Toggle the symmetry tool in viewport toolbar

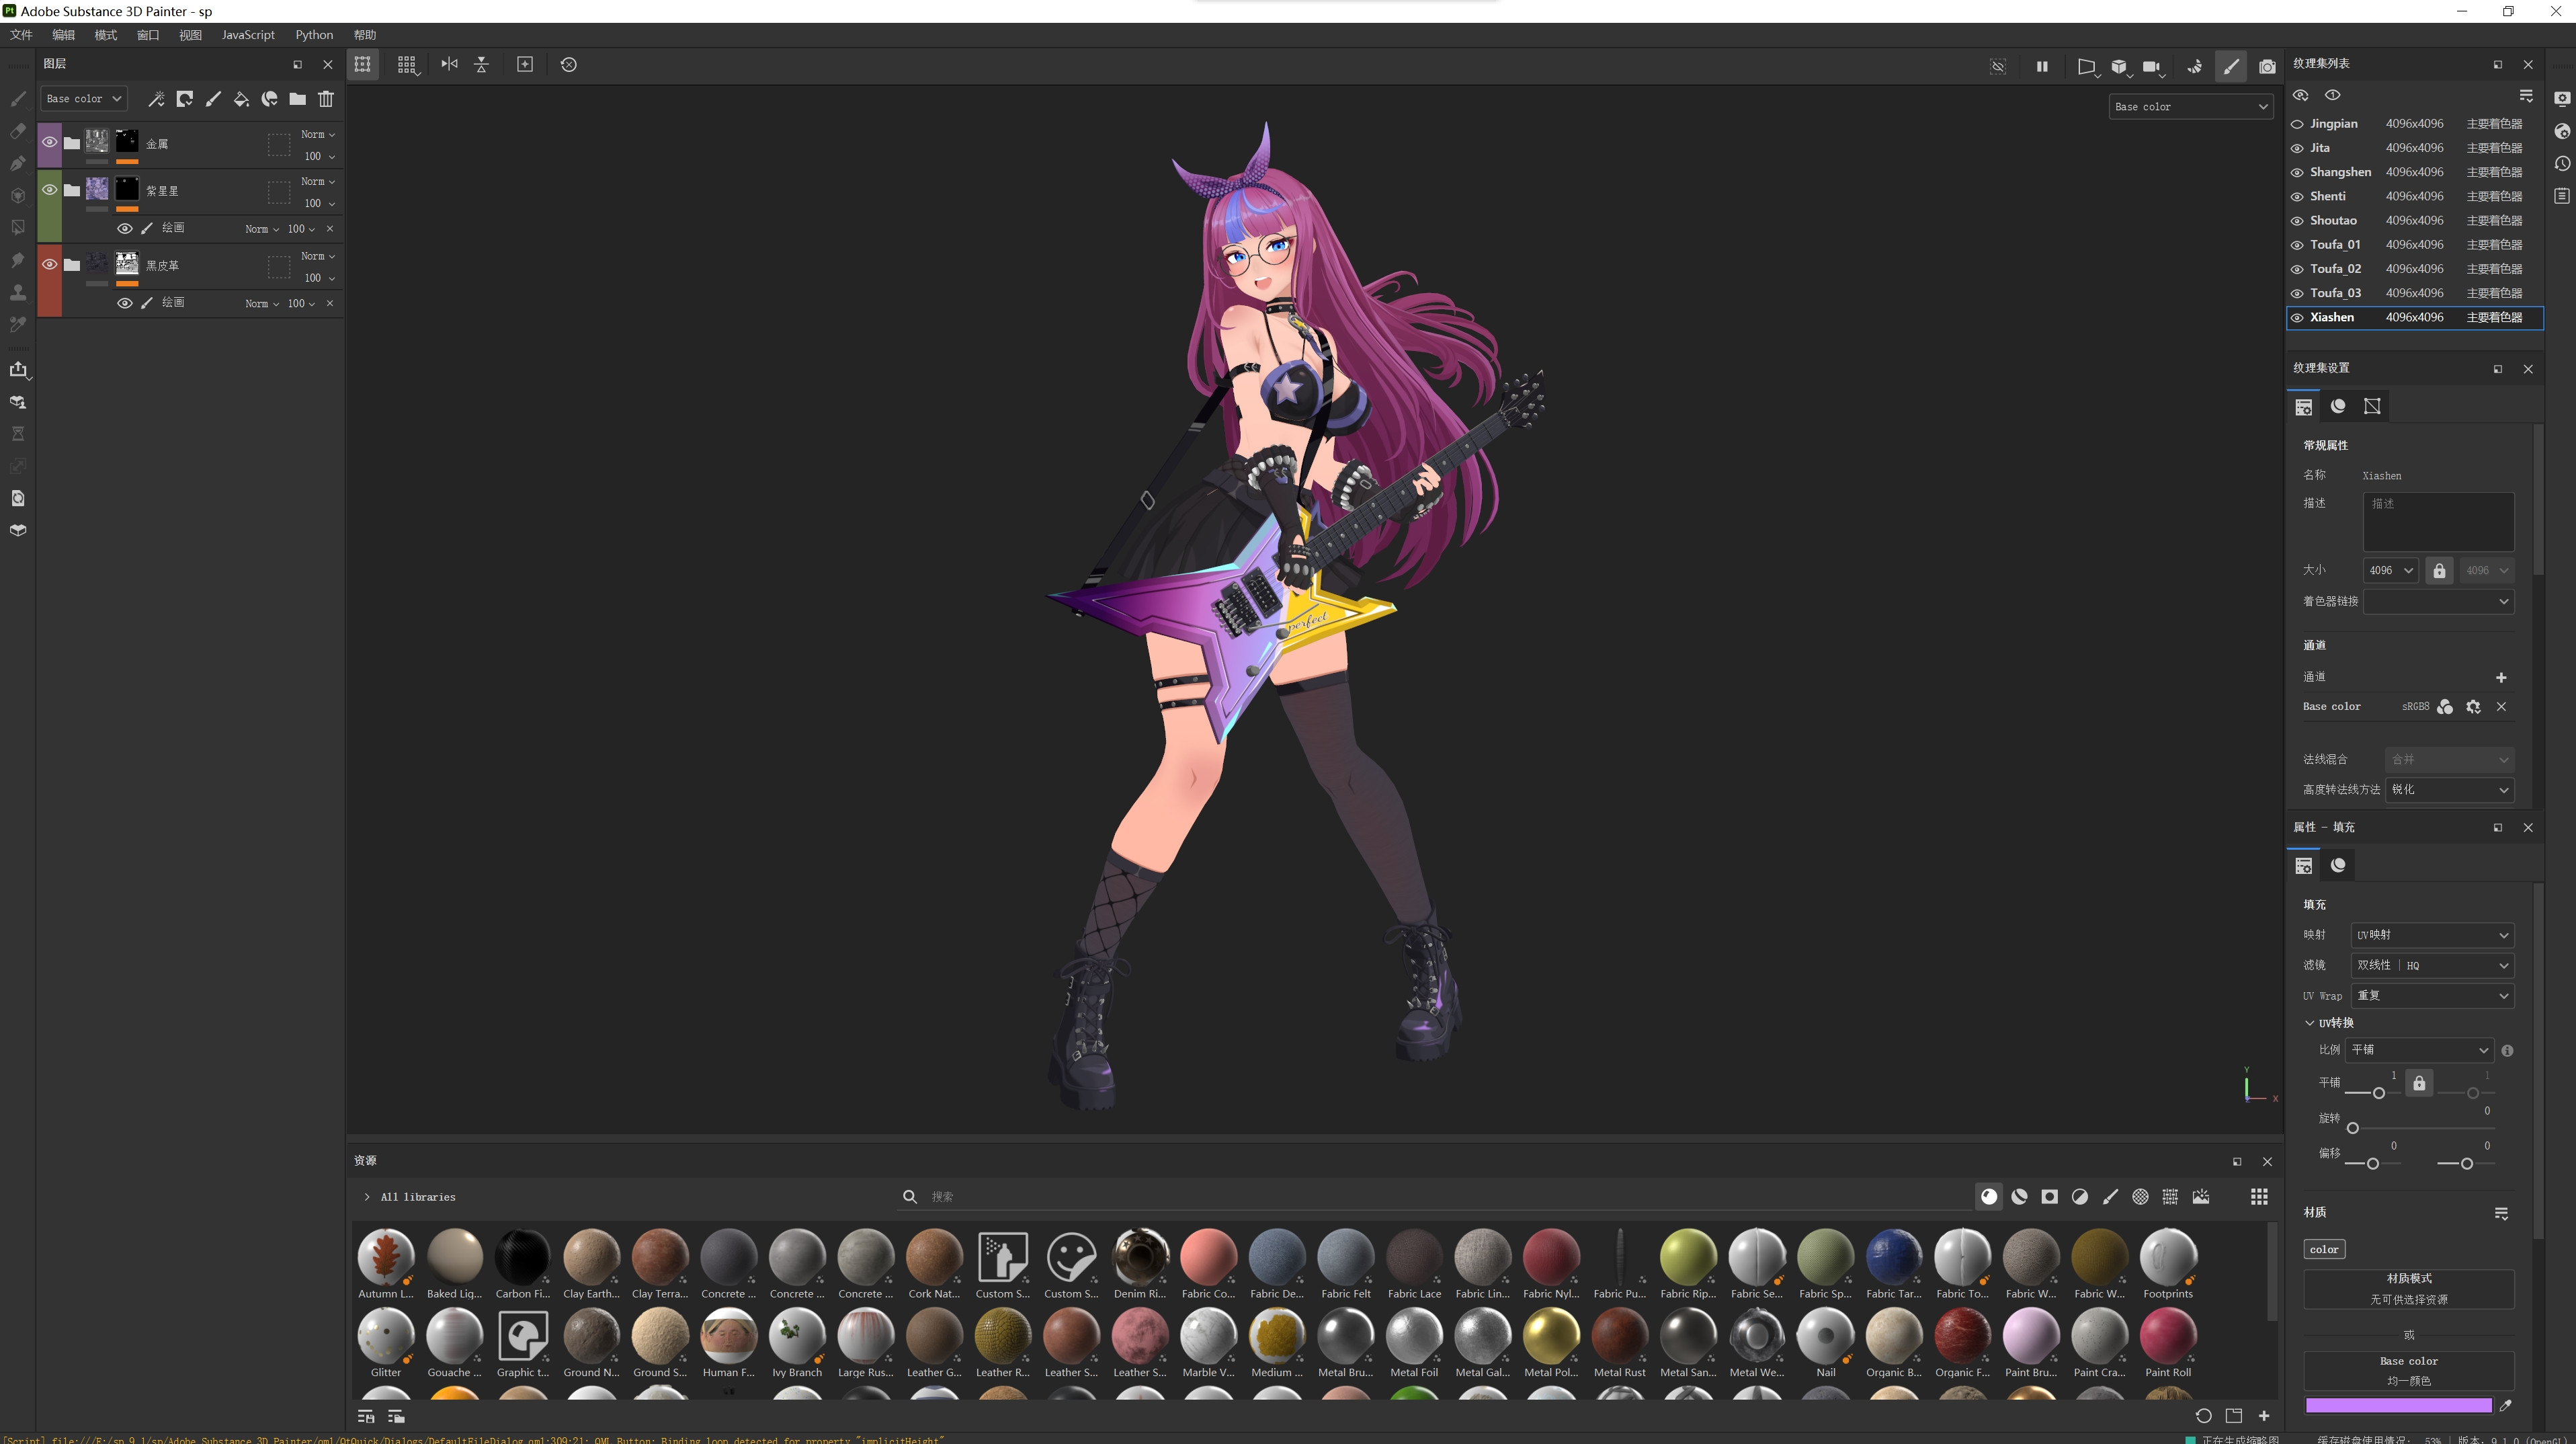[449, 64]
